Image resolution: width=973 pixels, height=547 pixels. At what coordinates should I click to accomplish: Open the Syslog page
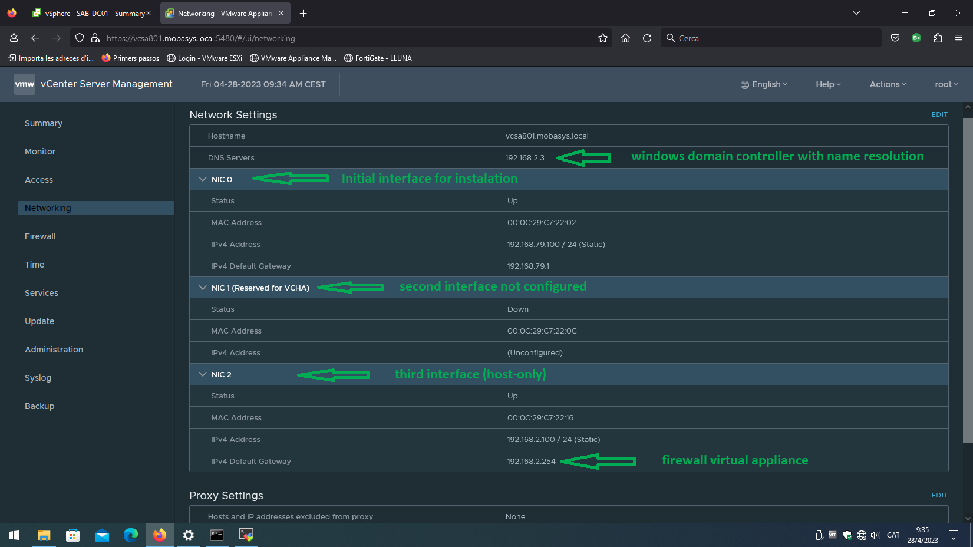pos(38,378)
